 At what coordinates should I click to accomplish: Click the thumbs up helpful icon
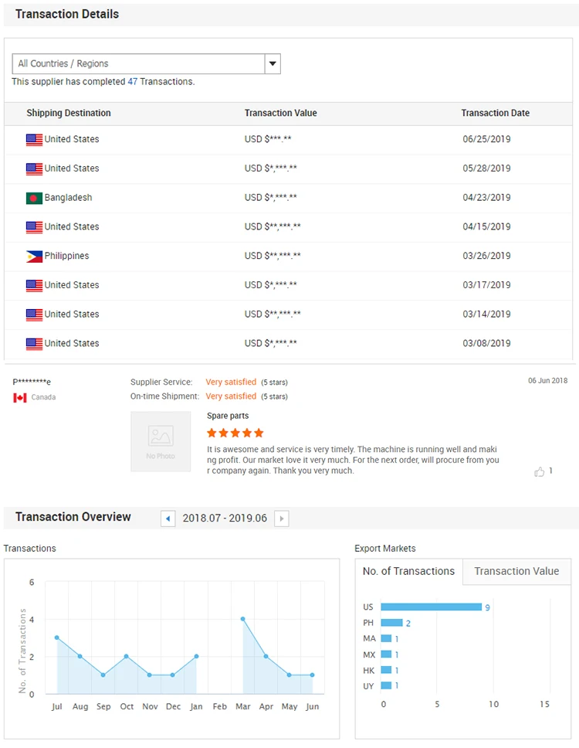pyautogui.click(x=539, y=471)
